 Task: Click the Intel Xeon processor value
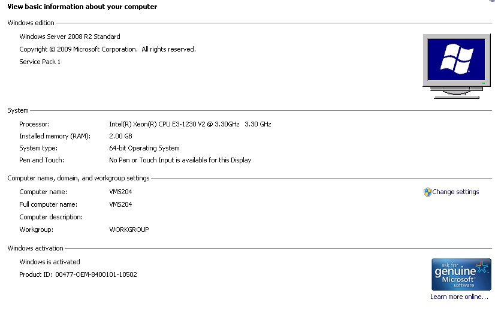189,124
